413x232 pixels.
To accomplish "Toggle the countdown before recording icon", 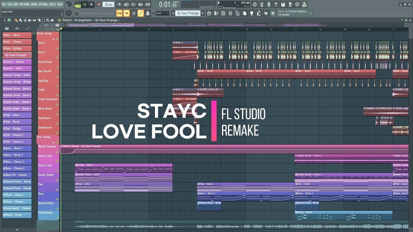I will point(133,5).
